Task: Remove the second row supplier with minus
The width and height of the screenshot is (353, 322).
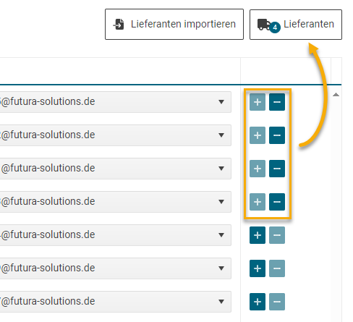Action: point(277,135)
